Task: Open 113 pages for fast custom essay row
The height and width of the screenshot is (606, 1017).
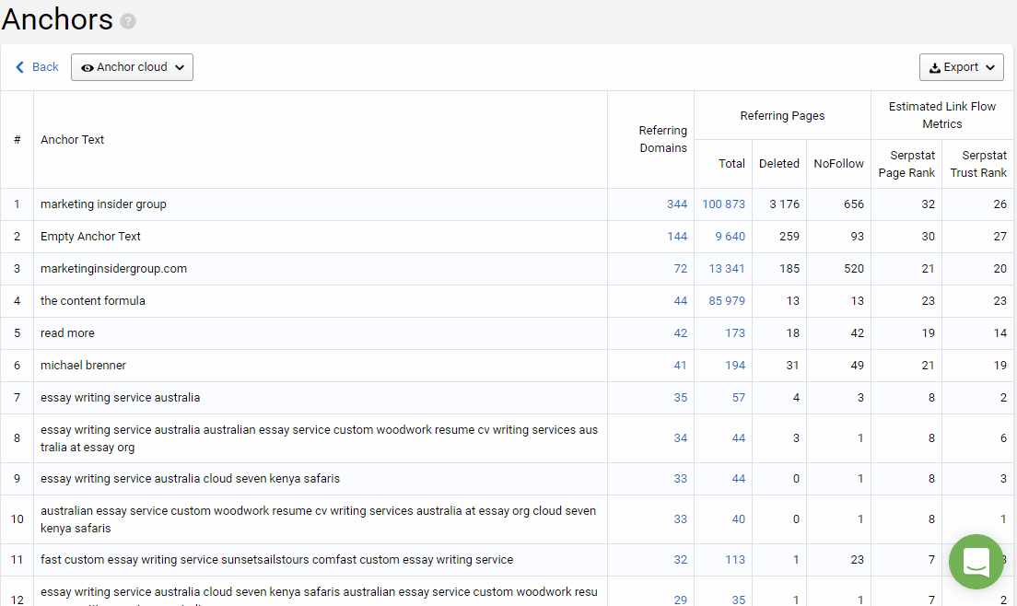Action: pos(734,560)
